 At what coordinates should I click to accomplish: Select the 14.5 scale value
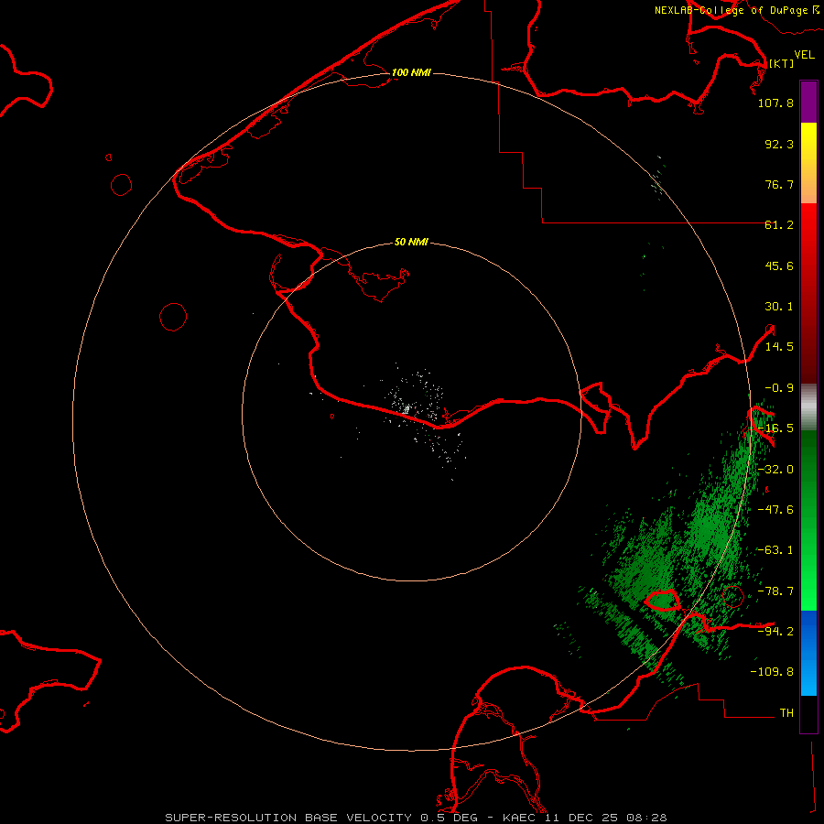click(779, 347)
